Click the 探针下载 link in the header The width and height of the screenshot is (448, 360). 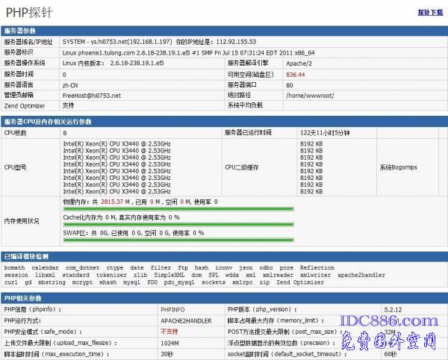pos(430,13)
